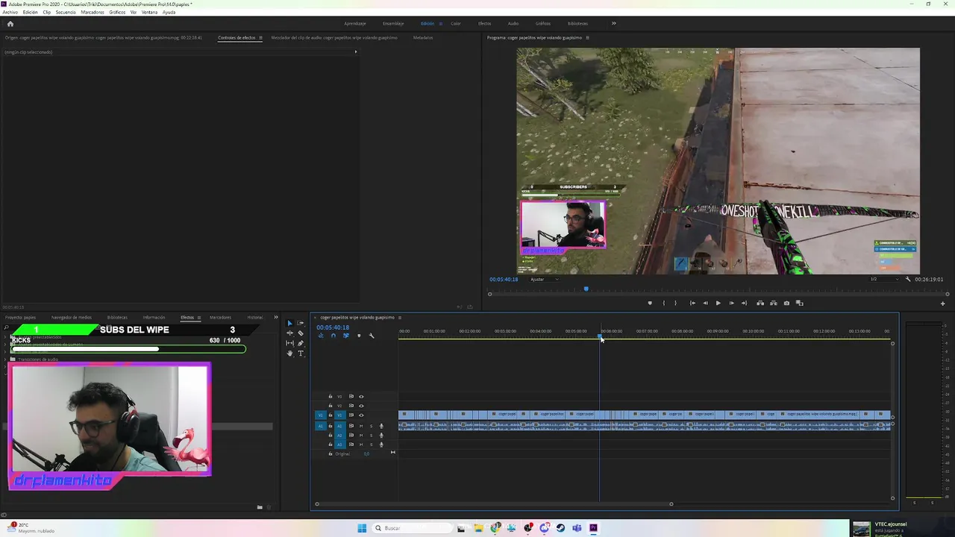Expand the workspaces overflow chevron

(x=614, y=23)
